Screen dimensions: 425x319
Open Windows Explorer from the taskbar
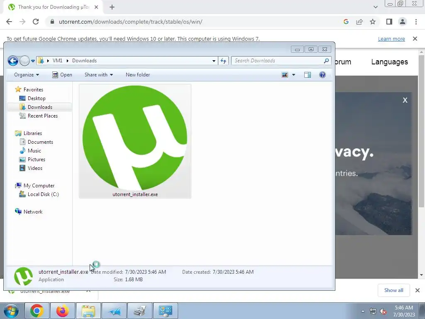click(x=88, y=311)
